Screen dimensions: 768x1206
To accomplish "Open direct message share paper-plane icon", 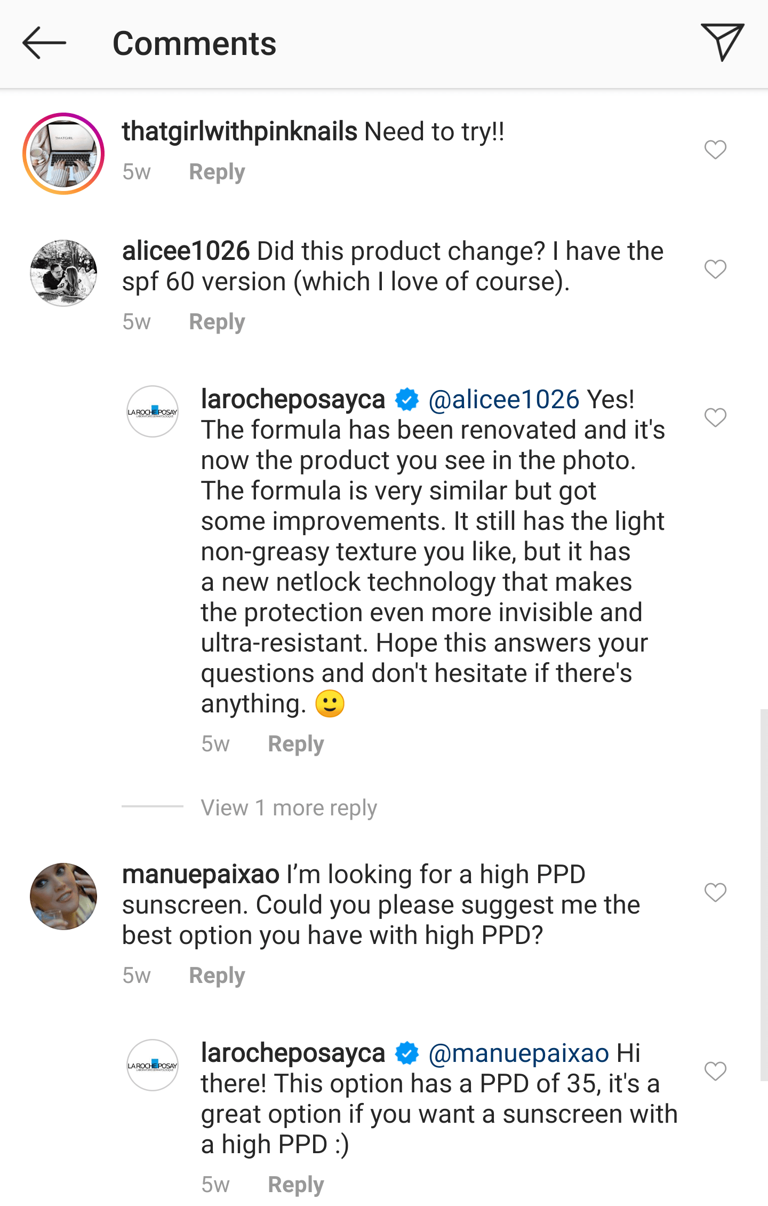I will pyautogui.click(x=722, y=42).
